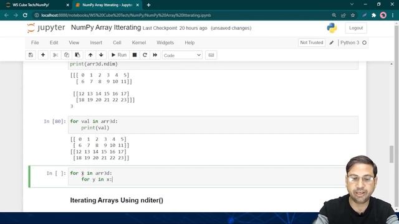This screenshot has width=399, height=224.
Task: Open the Help menu
Action: (x=190, y=43)
